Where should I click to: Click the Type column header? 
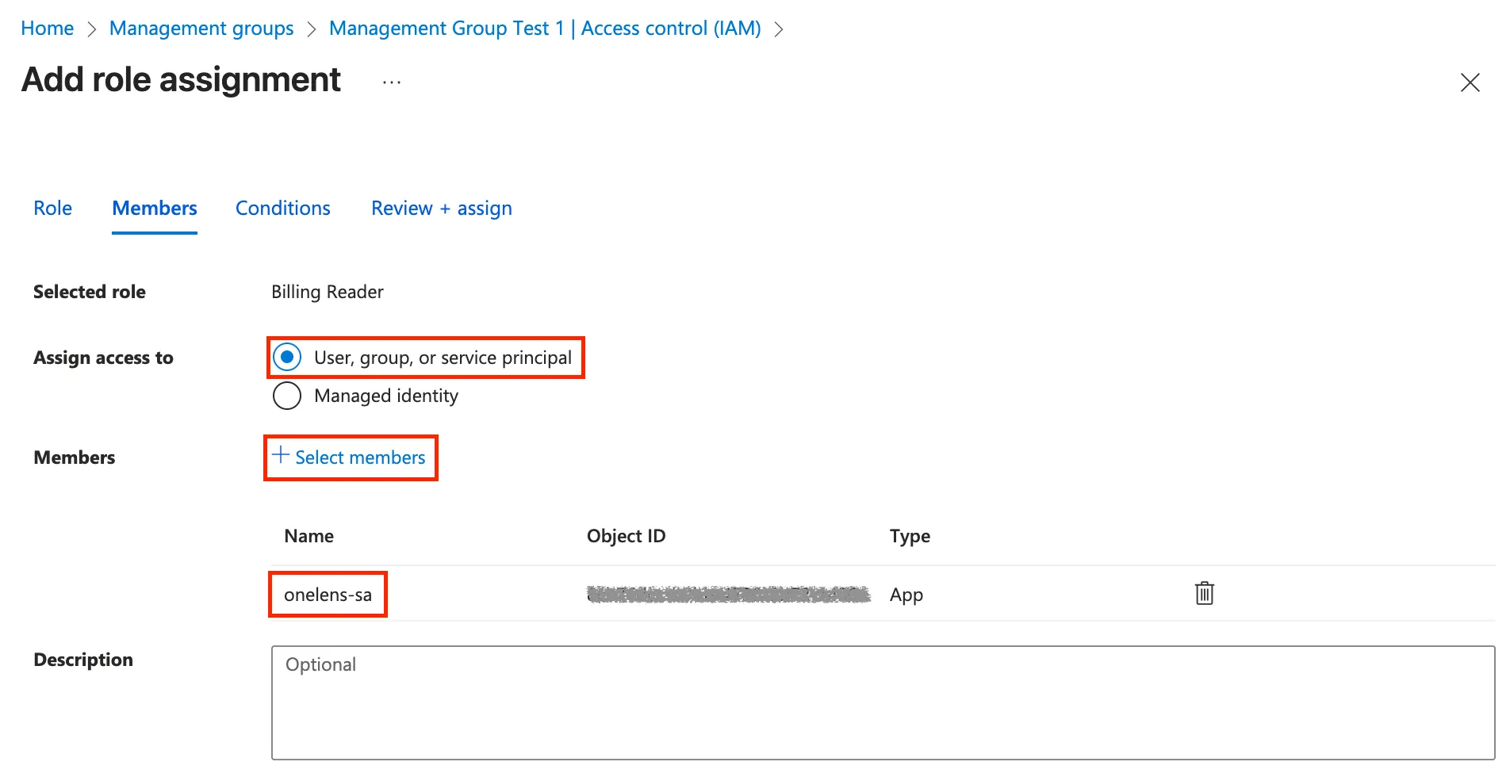[x=910, y=536]
